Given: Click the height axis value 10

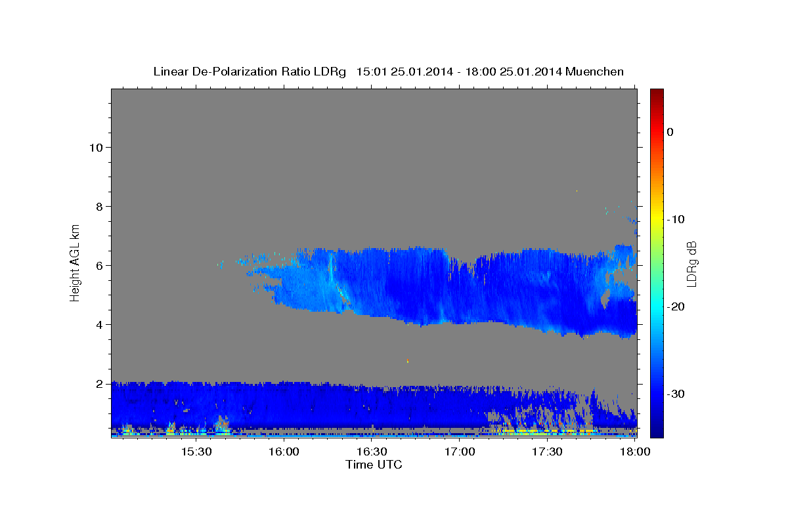Looking at the screenshot, I should tap(95, 147).
